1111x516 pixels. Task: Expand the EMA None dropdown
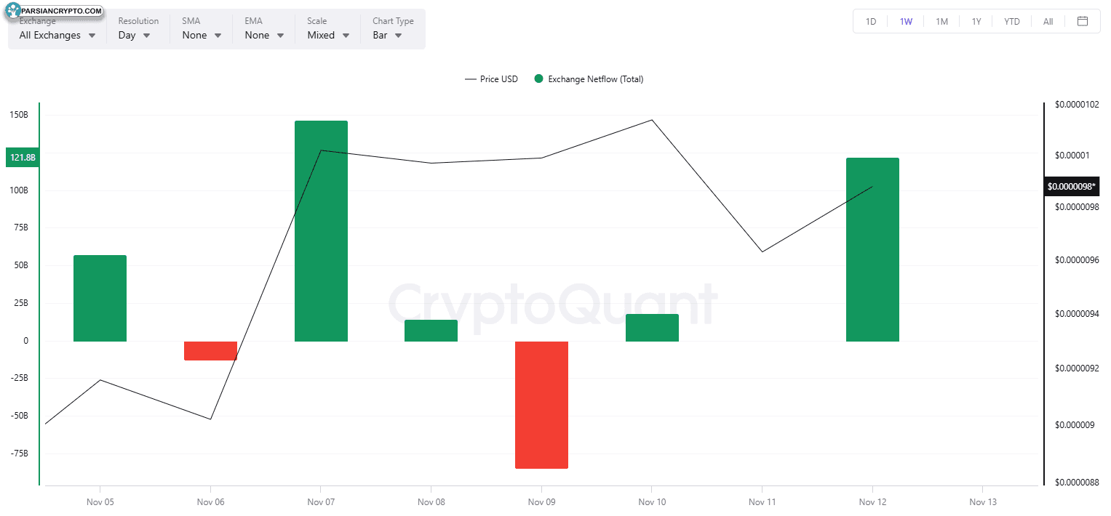pos(264,35)
